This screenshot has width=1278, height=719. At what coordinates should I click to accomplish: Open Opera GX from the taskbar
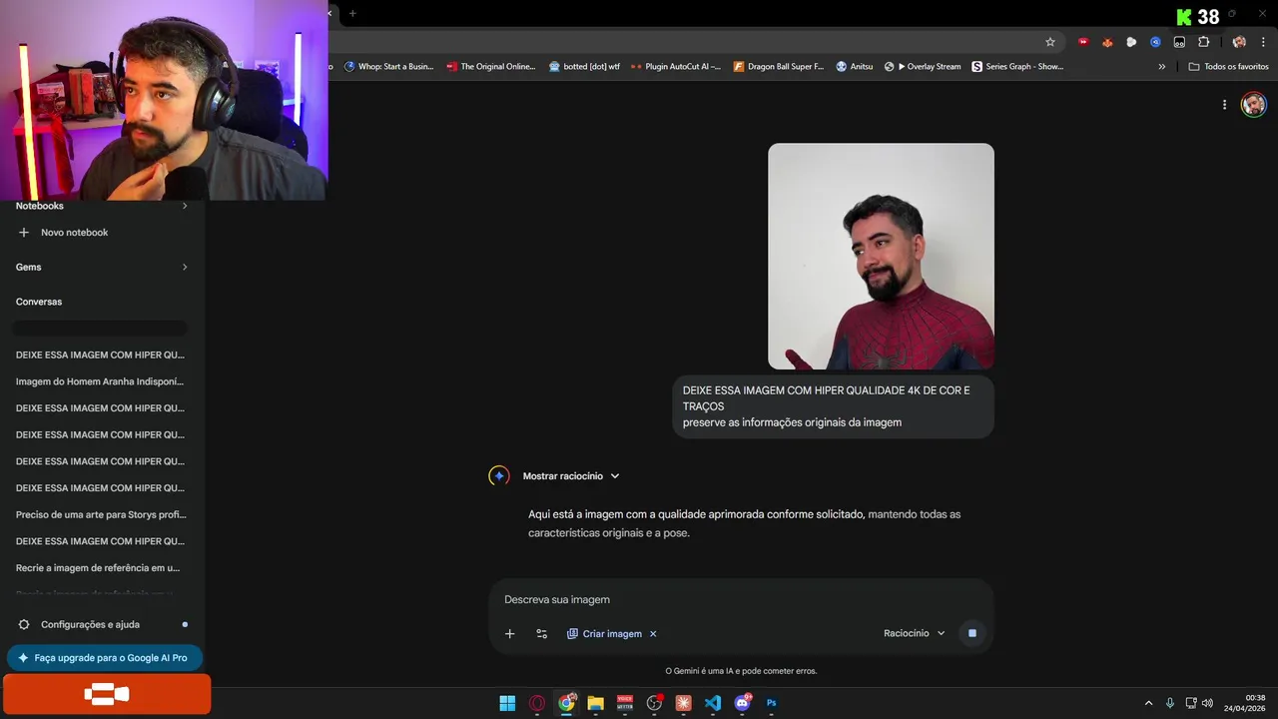537,703
